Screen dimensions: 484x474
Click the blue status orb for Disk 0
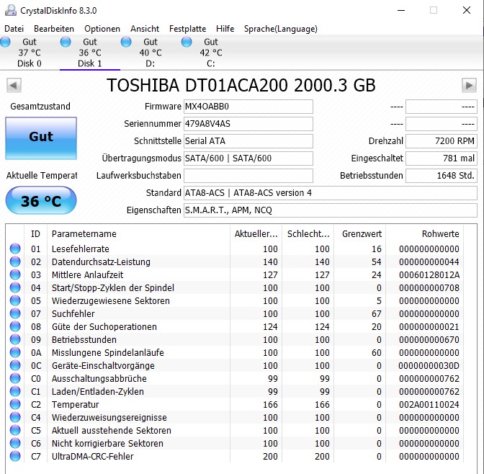tap(5, 42)
